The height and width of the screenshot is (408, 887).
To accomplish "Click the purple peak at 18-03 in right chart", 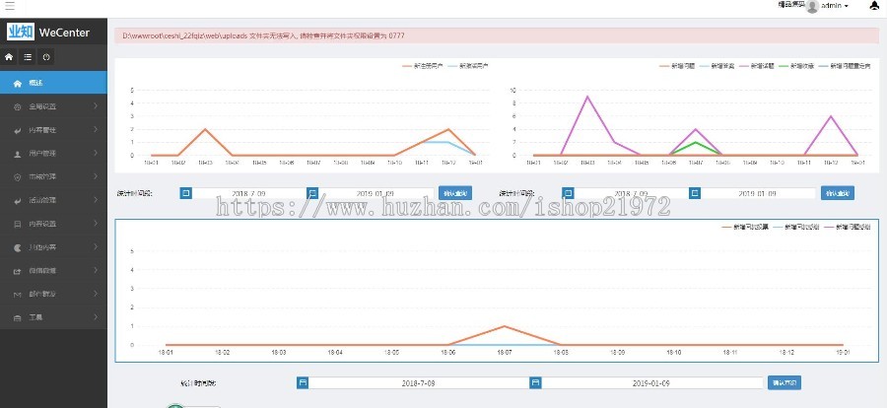I will tap(587, 97).
